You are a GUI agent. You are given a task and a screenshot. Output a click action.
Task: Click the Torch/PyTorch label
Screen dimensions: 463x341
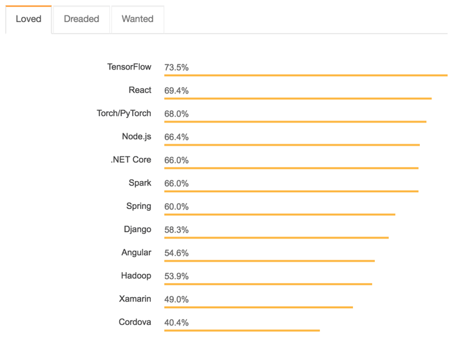click(x=124, y=113)
